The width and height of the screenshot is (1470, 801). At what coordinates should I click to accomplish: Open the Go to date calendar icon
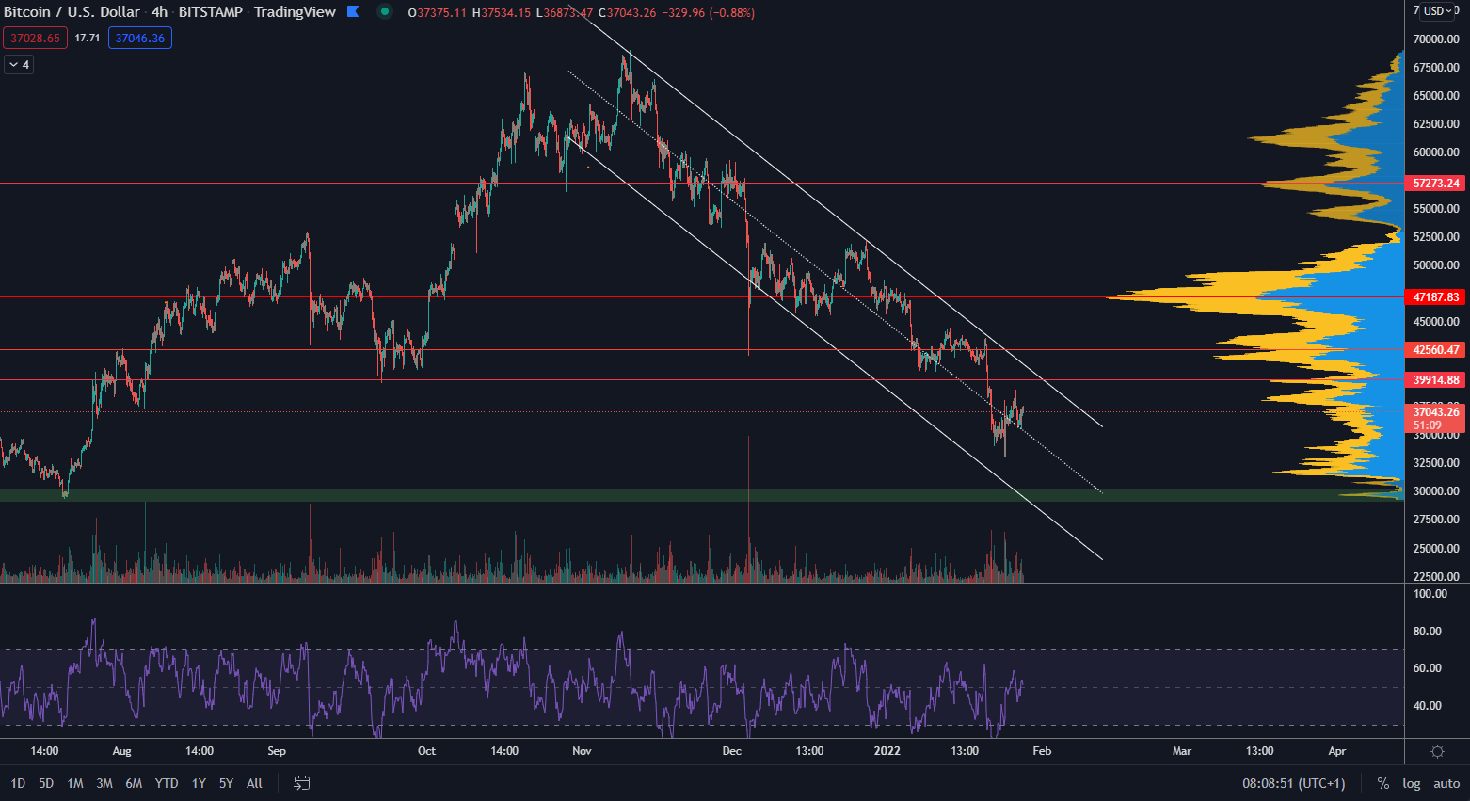[301, 783]
